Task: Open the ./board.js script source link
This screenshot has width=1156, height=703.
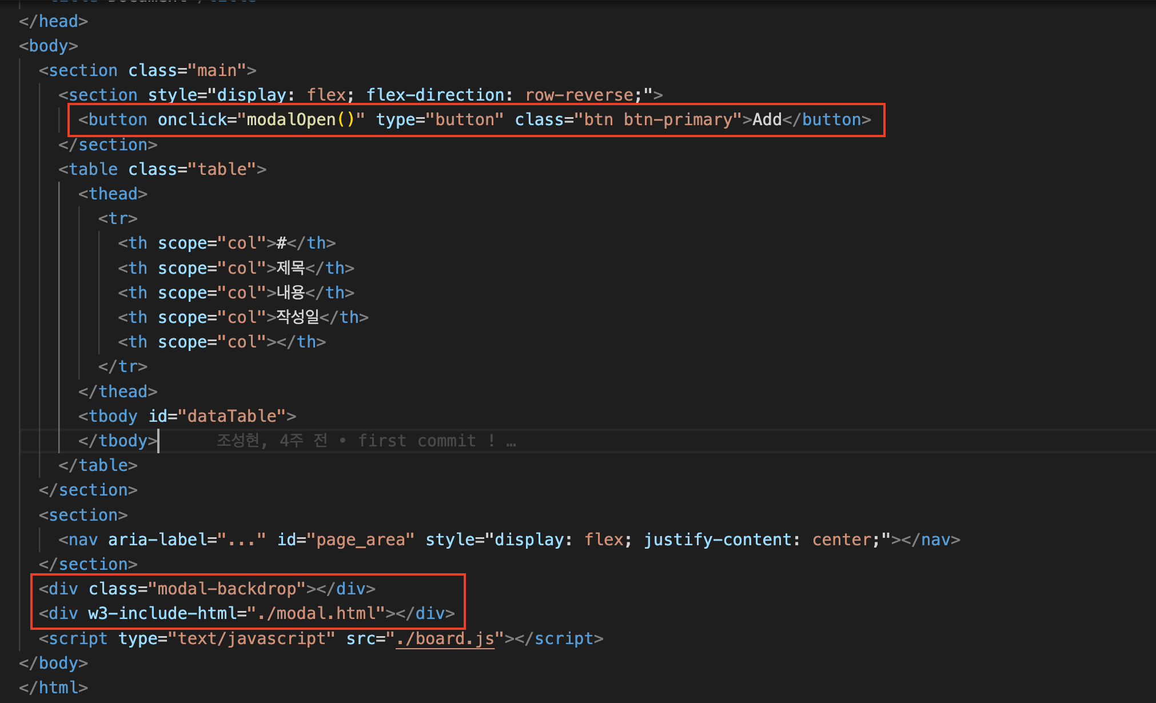Action: [x=445, y=638]
